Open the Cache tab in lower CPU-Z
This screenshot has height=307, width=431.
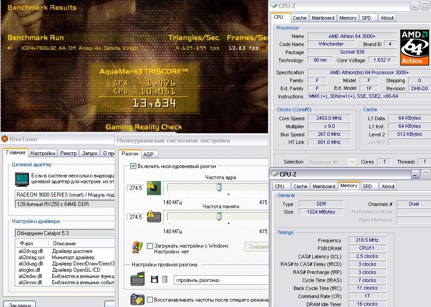point(300,186)
